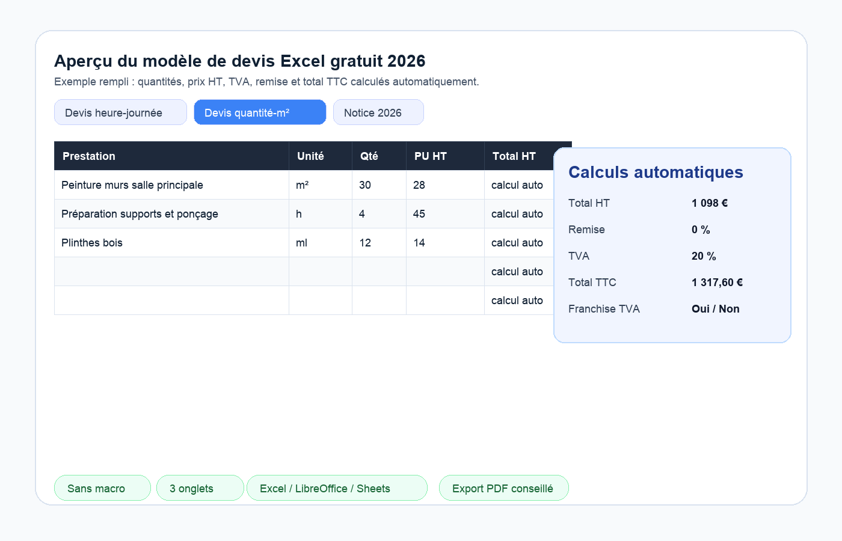
Task: Click the Total TTC label
Action: (592, 283)
